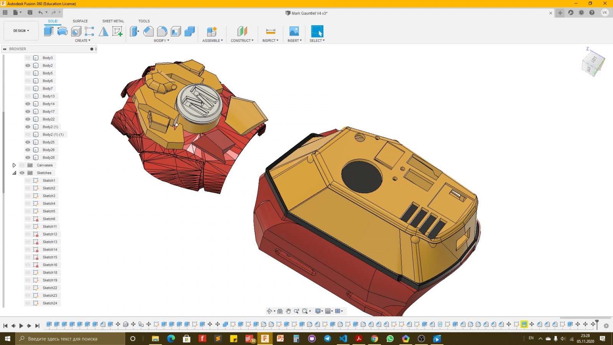Hide Body17 via its eye icon
613x345 pixels.
point(28,112)
